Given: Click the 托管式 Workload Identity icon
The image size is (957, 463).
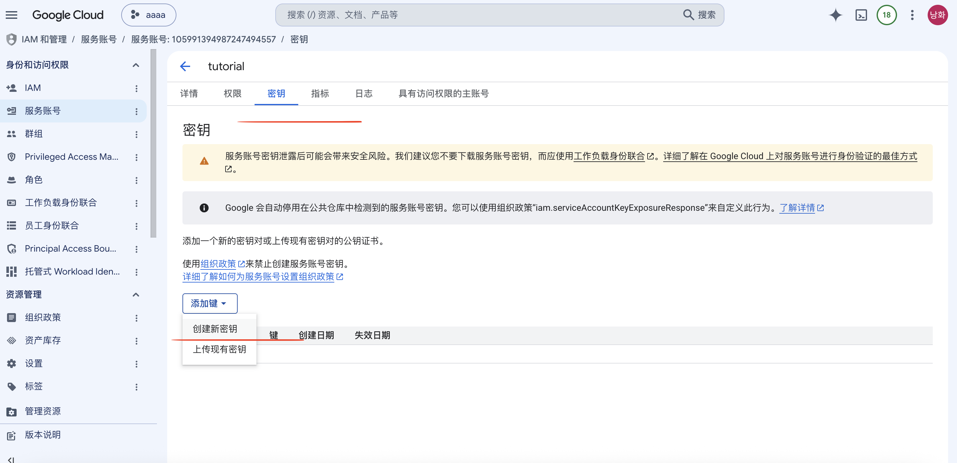Looking at the screenshot, I should pos(11,271).
